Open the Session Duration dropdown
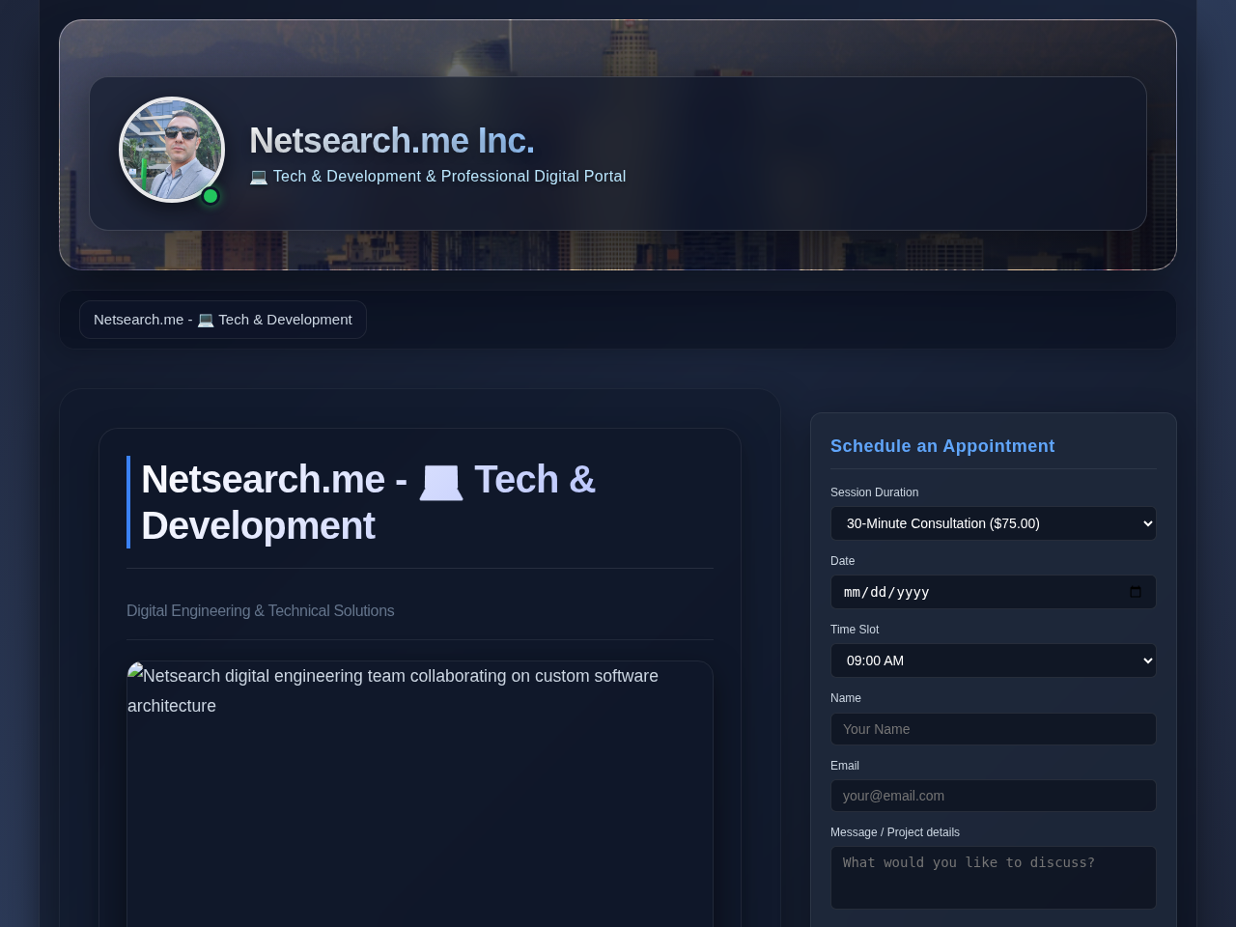Viewport: 1236px width, 927px height. pos(993,523)
